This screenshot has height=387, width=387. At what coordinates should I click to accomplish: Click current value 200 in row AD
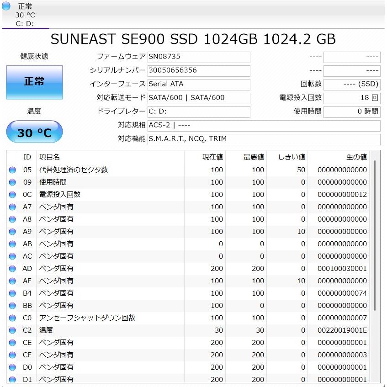217,269
